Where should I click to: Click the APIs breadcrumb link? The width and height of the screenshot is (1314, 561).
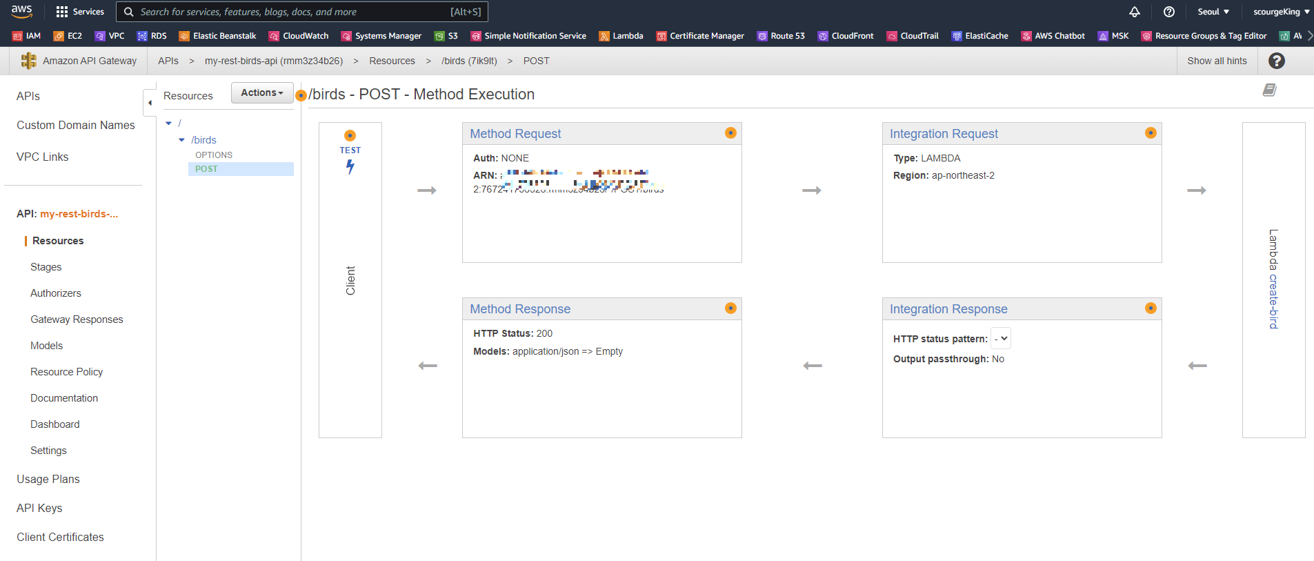pos(168,61)
